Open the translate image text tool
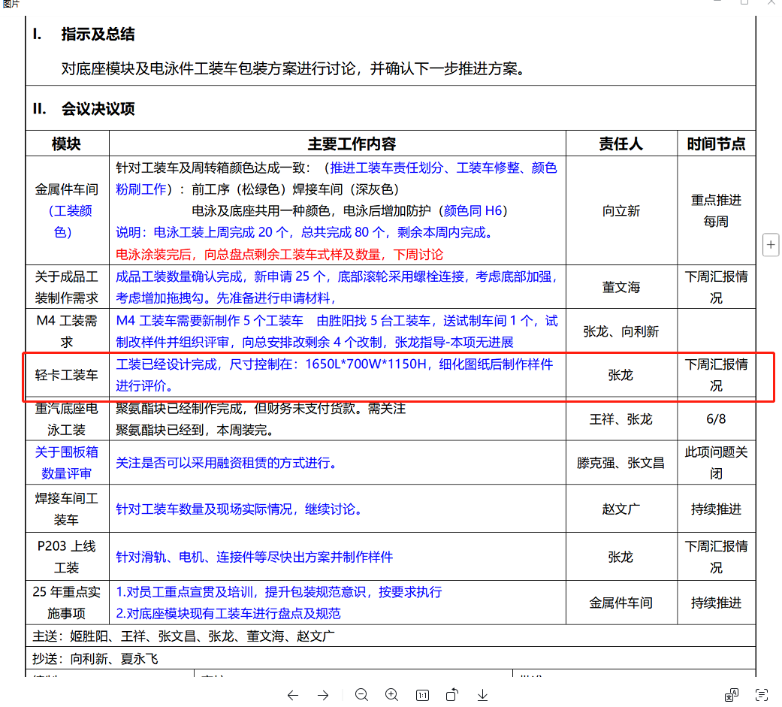This screenshot has width=782, height=707. point(731,695)
